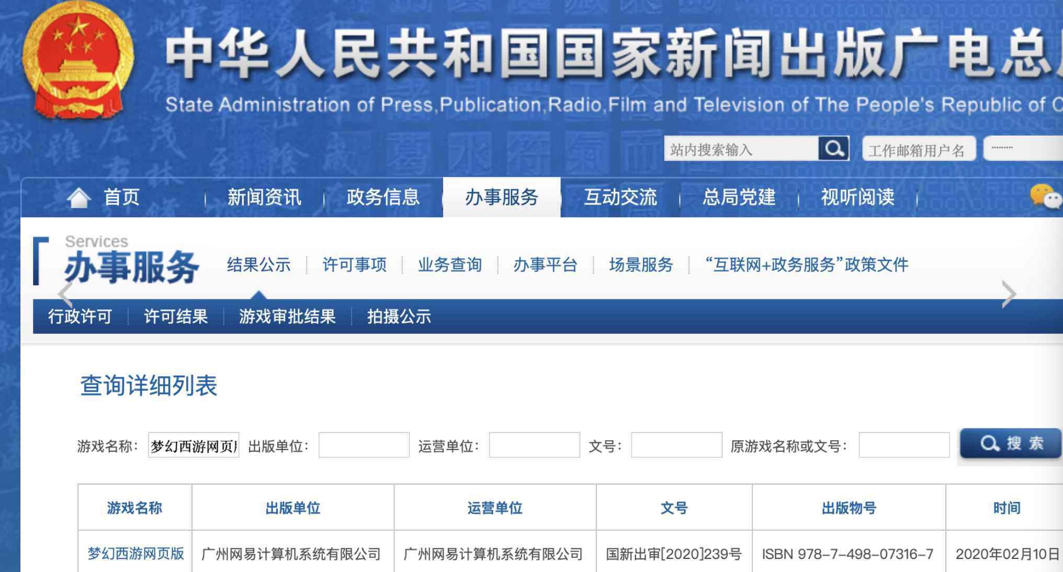
Task: Open the WeChat chat bubble icon
Action: (1046, 197)
